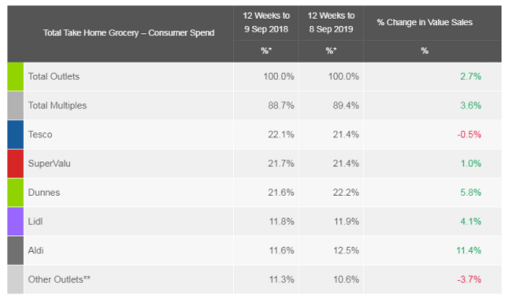Click the dark grey Aldi swatch

15,250
